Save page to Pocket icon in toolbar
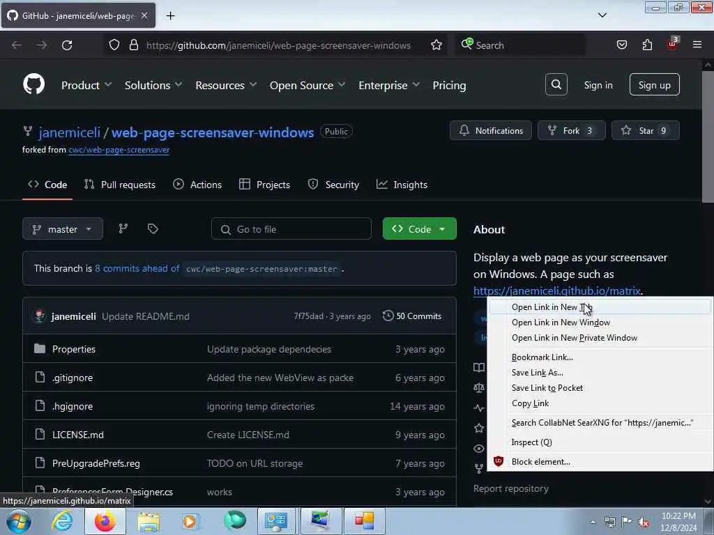The width and height of the screenshot is (714, 535). coord(621,45)
